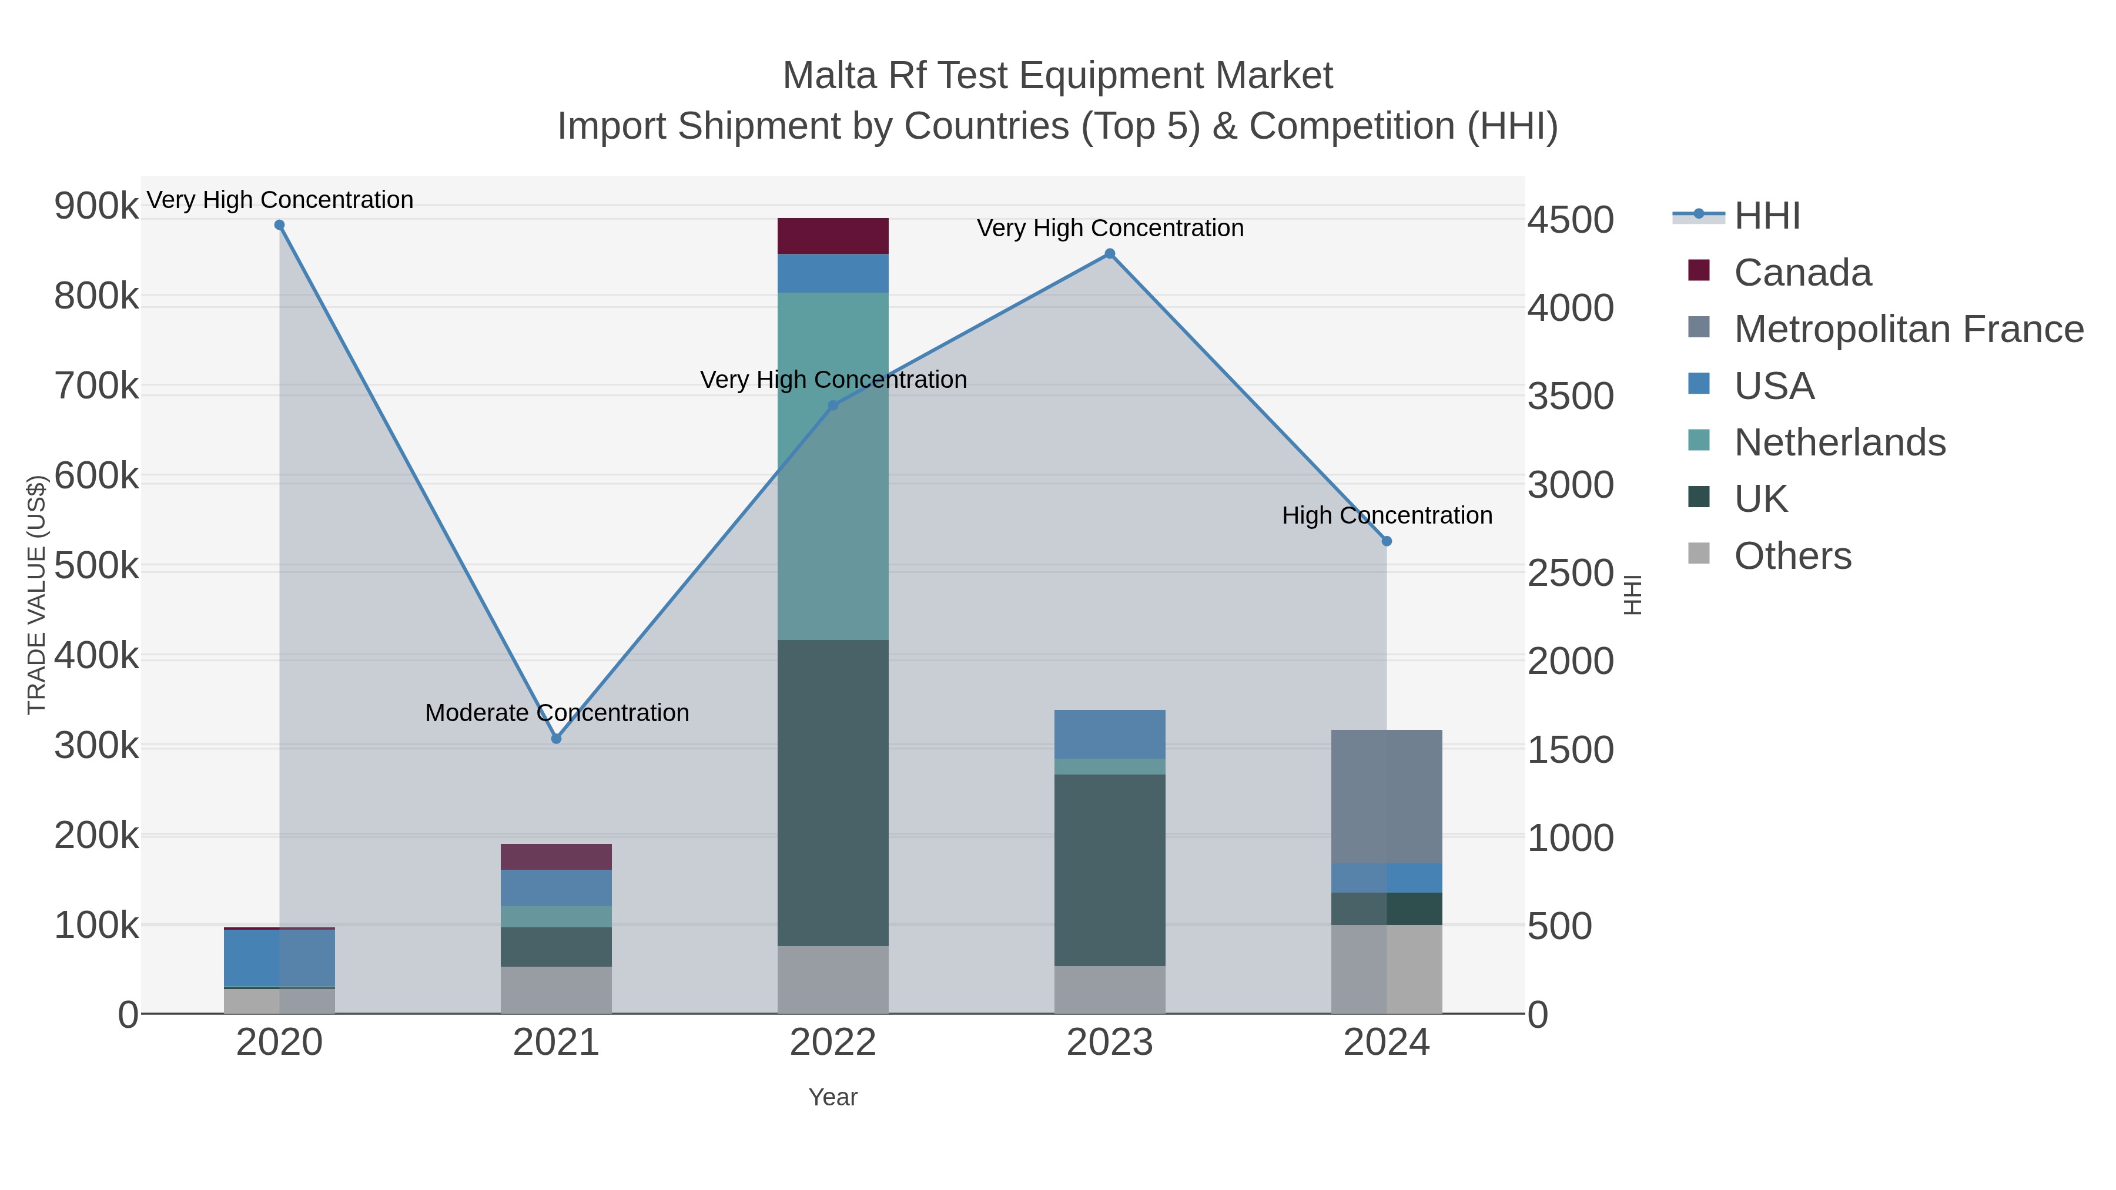
Task: Click the 4500 right axis label
Action: 1571,220
